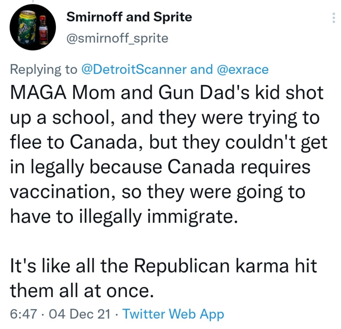Click the 6:47 timestamp
The height and width of the screenshot is (329, 342).
click(x=23, y=314)
